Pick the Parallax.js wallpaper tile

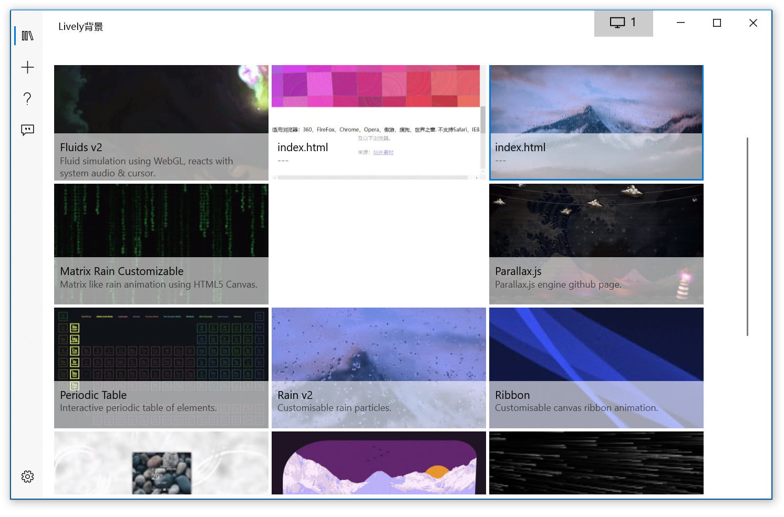tap(596, 244)
